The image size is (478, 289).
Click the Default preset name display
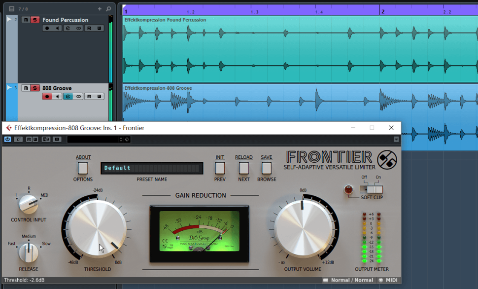[151, 168]
